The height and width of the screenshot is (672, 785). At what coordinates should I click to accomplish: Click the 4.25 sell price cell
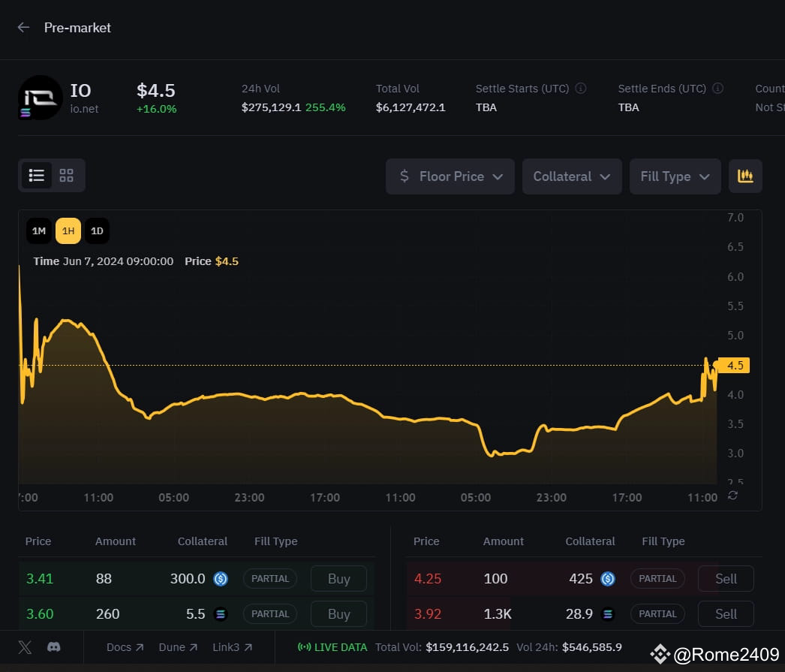click(x=428, y=579)
